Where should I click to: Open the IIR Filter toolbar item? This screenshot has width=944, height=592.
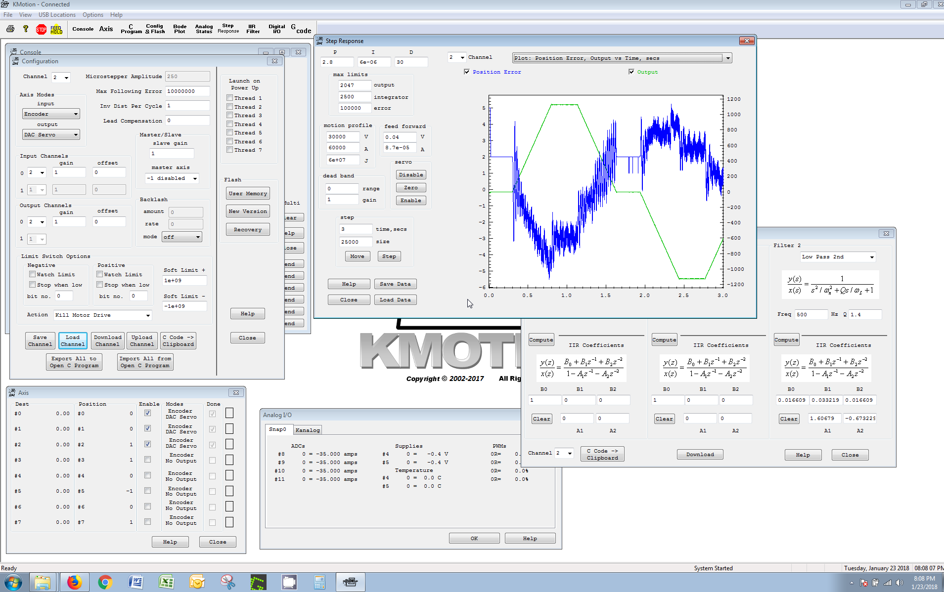253,29
